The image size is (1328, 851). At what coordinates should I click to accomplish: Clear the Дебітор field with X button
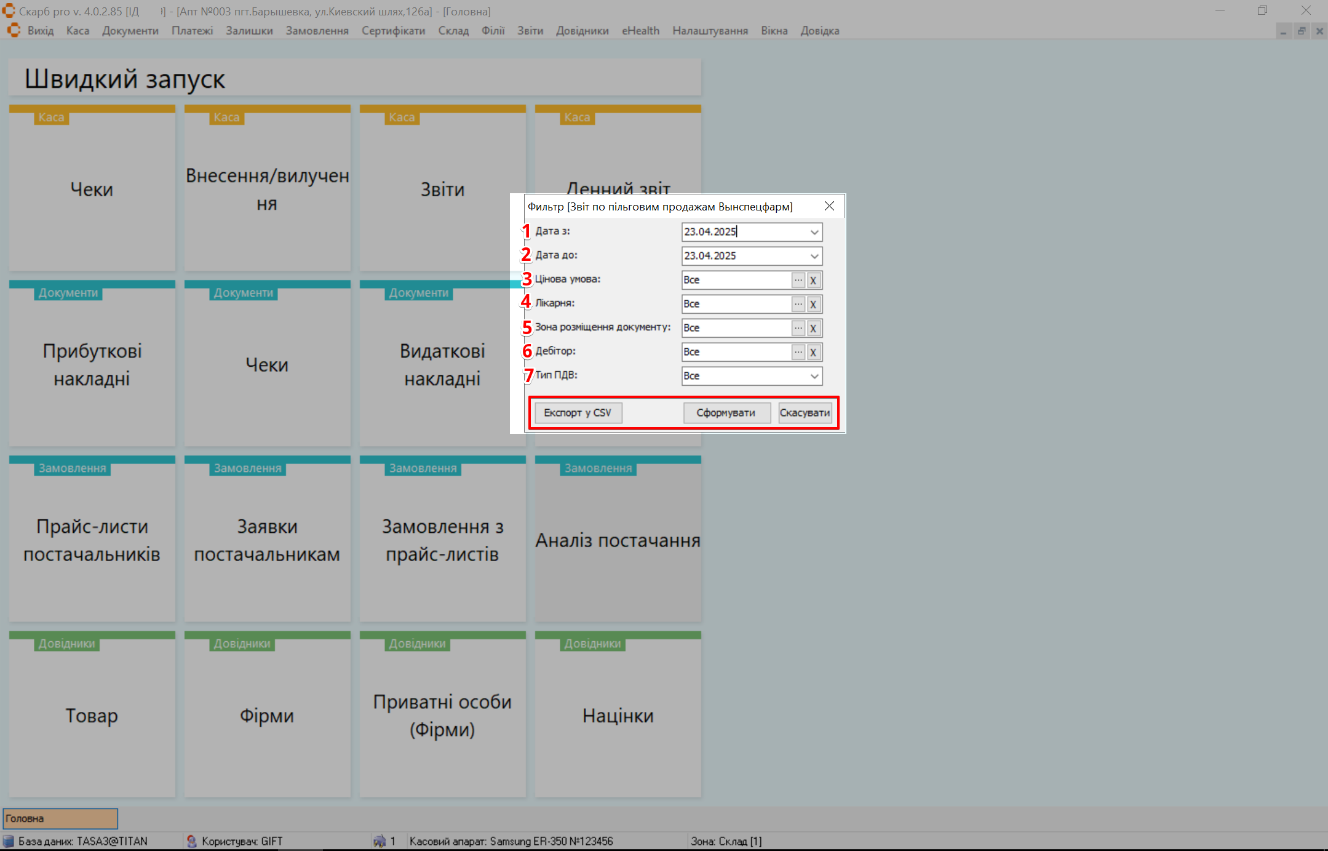(813, 352)
